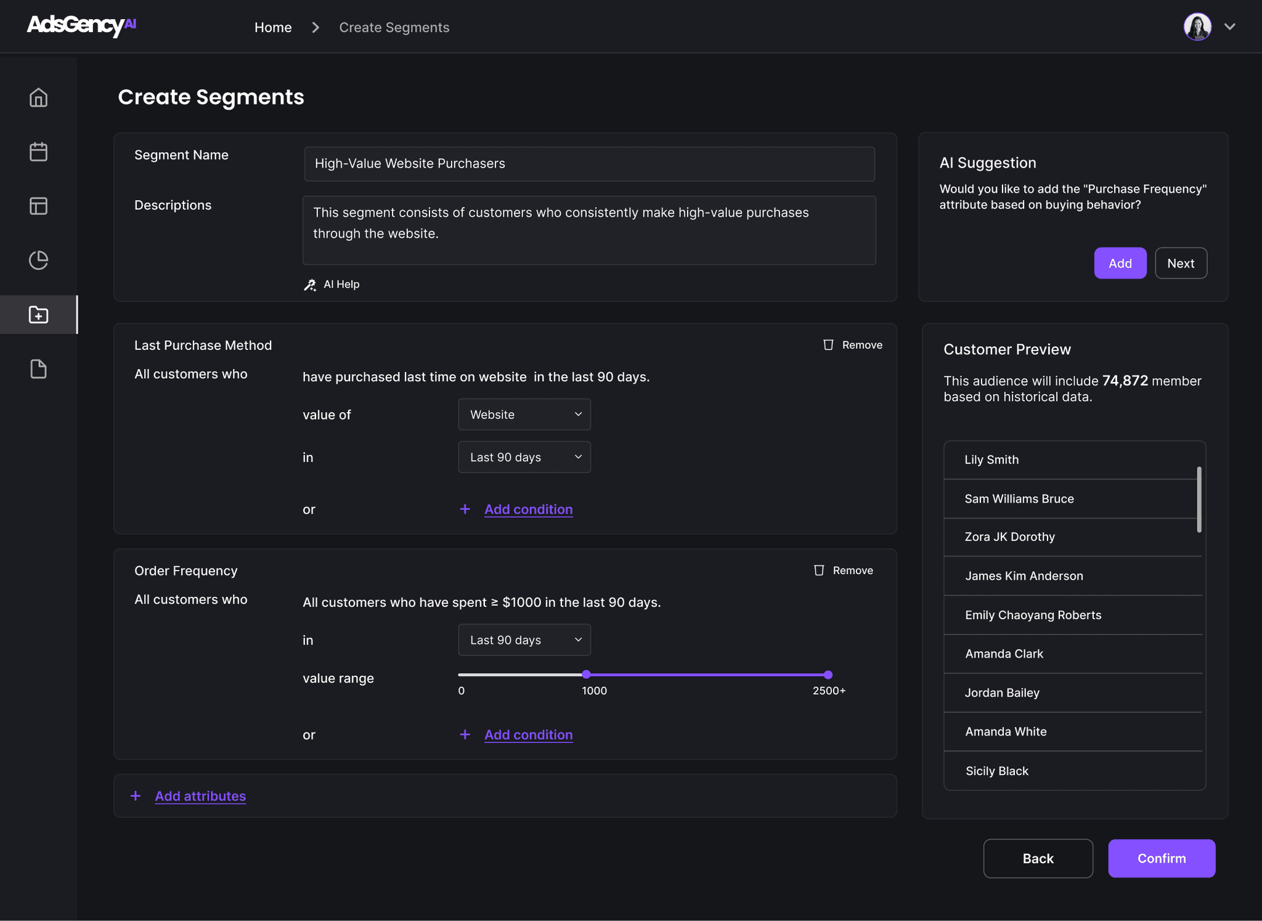Open Last 90 days dropdown under Order Frequency

[x=524, y=640]
